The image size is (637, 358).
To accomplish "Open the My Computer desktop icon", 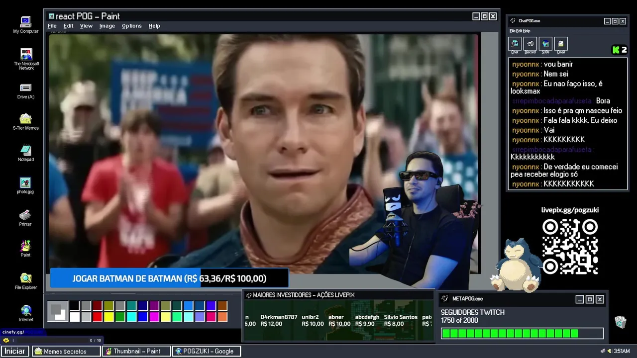I will (x=25, y=25).
